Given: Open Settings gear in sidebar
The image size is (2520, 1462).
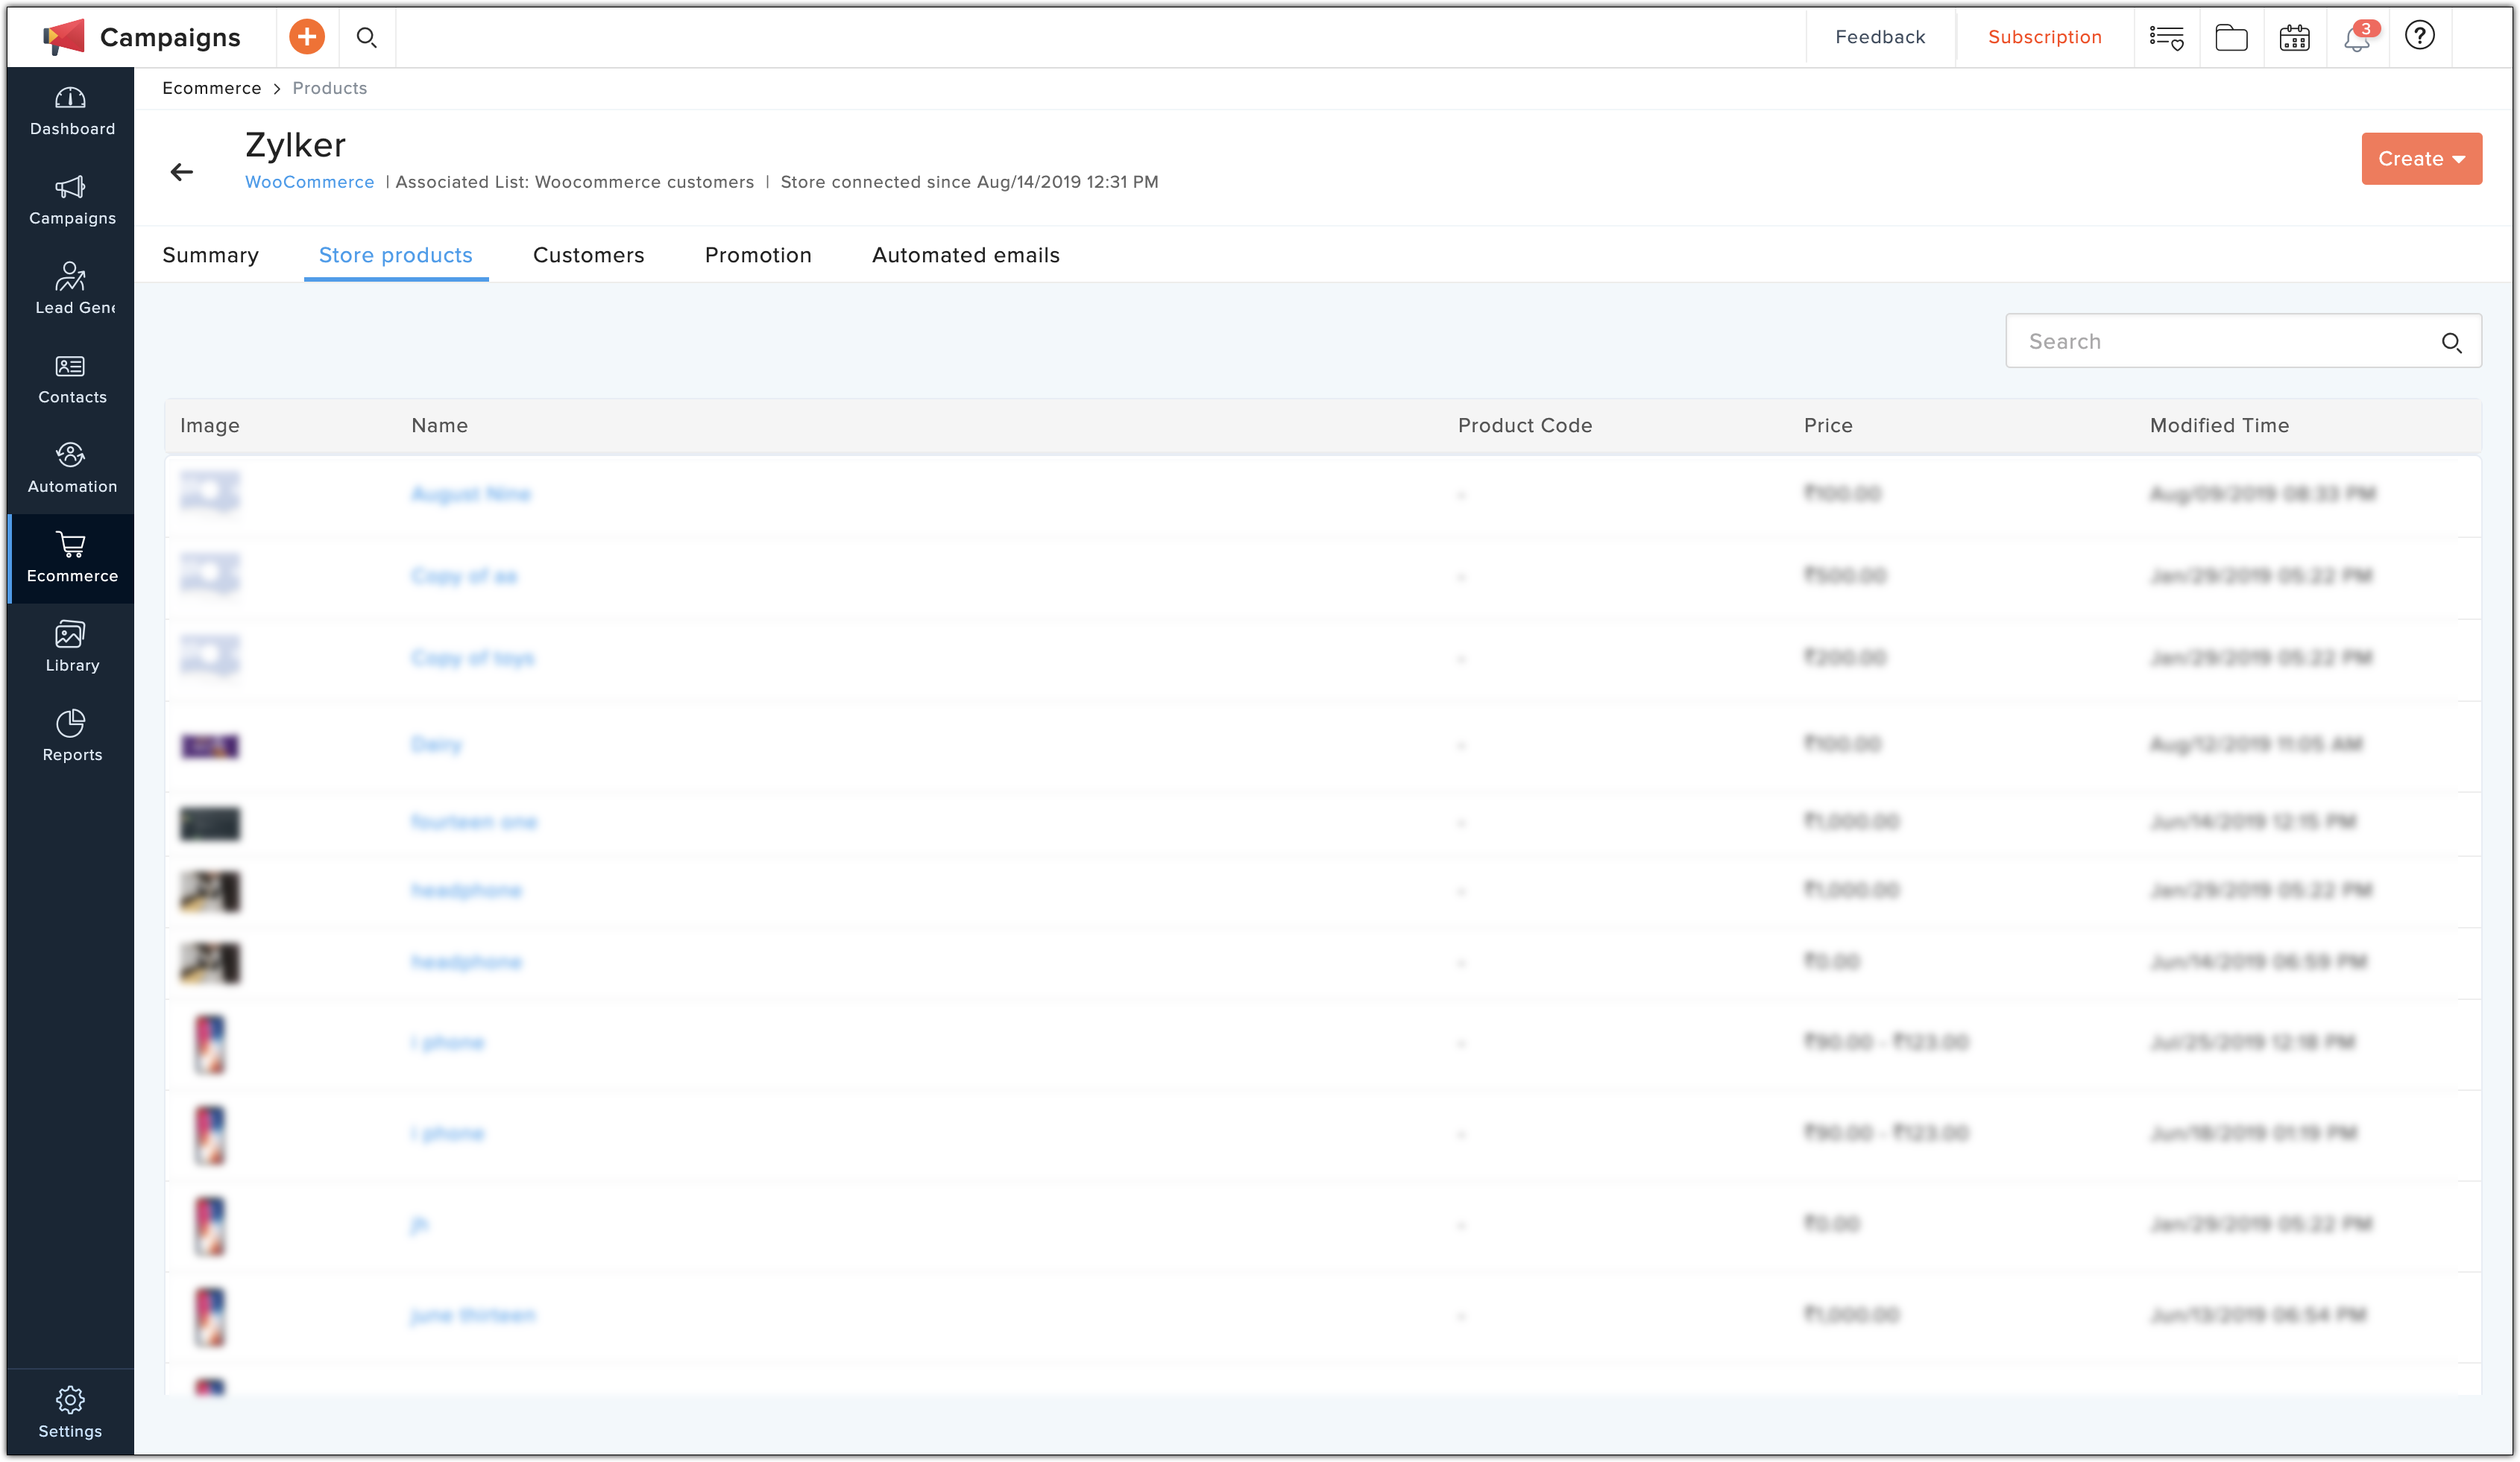Looking at the screenshot, I should 70,1411.
